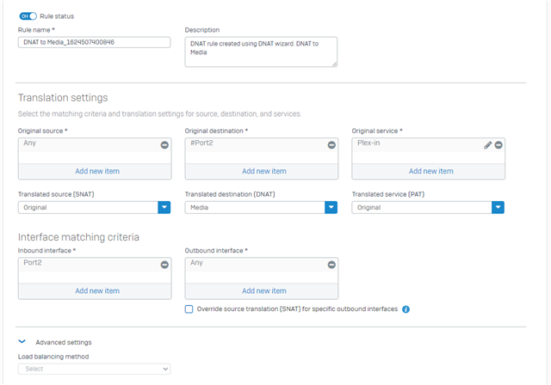The height and width of the screenshot is (385, 551).
Task: Remove '#Port2' from Original destination
Action: pos(331,145)
